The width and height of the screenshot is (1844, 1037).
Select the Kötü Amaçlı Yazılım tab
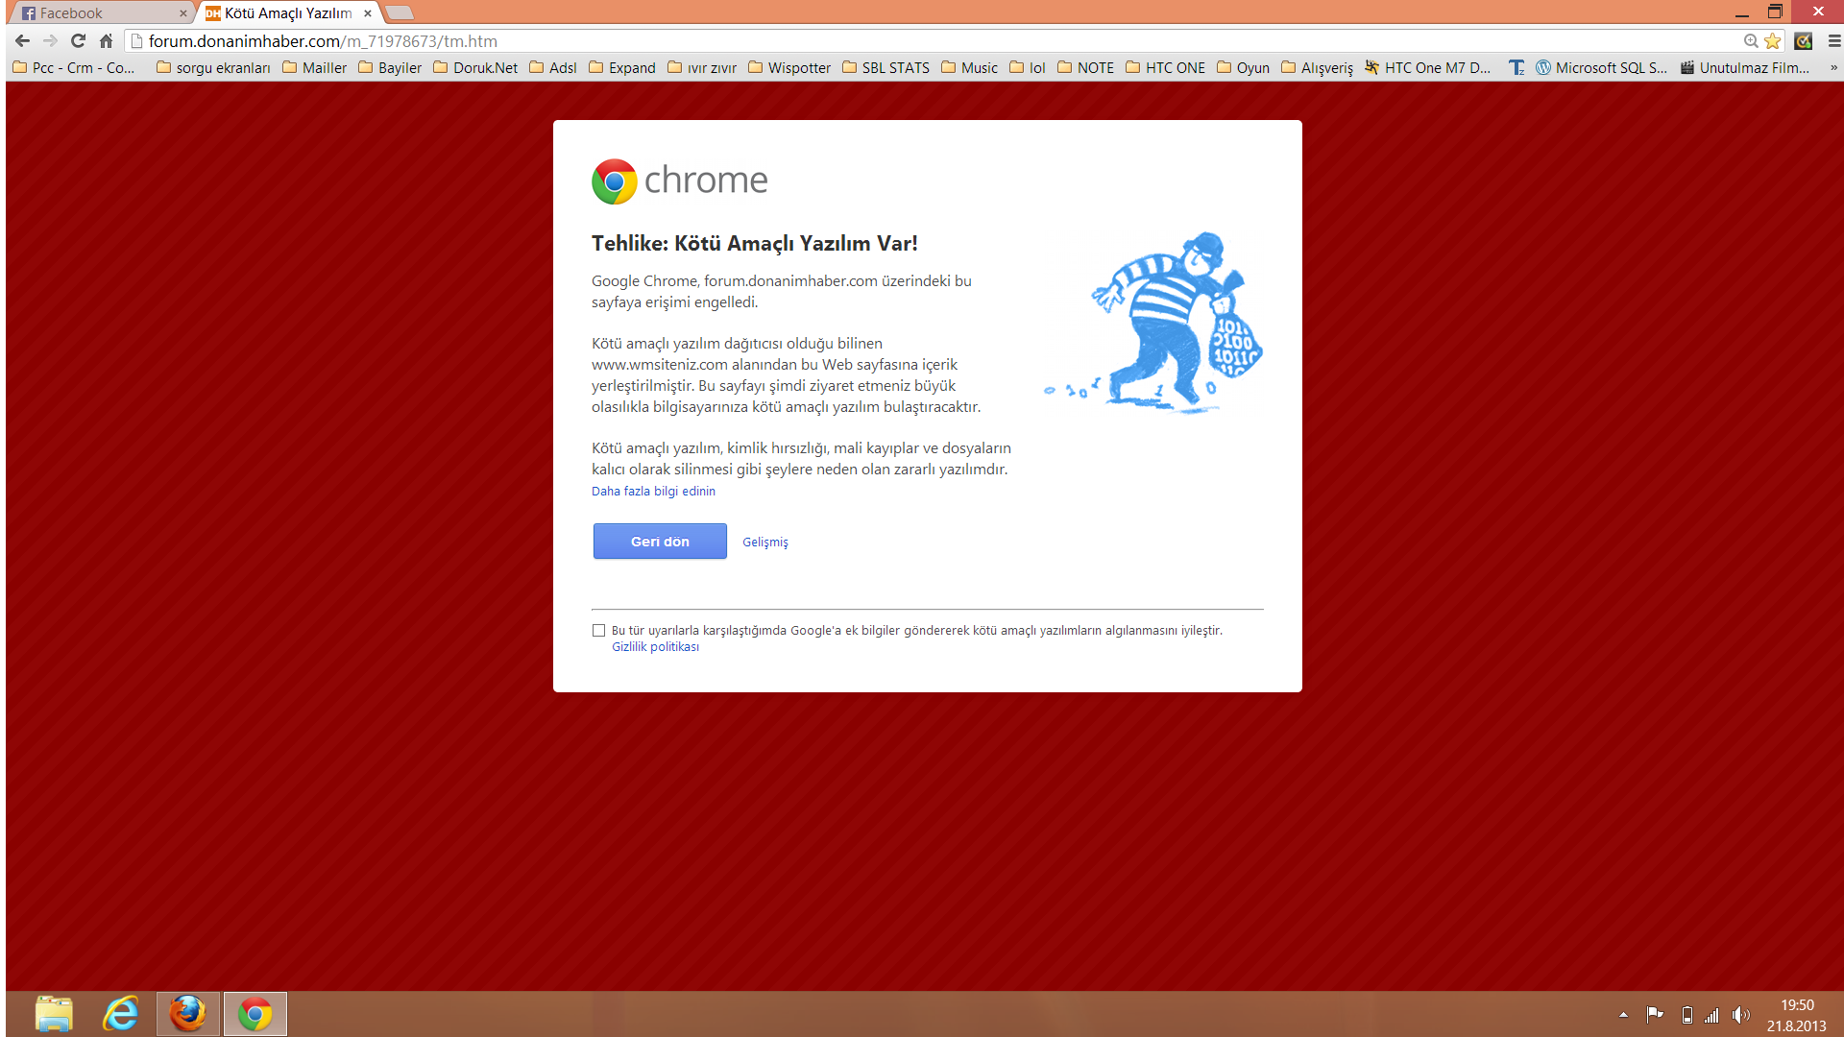(288, 13)
